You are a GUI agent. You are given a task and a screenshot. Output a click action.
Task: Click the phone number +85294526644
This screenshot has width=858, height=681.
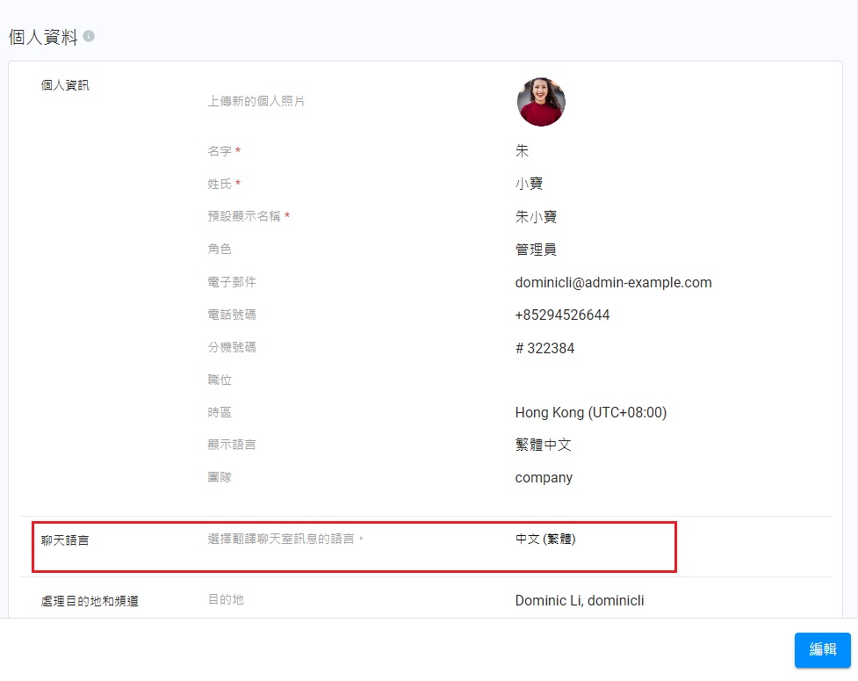[563, 315]
